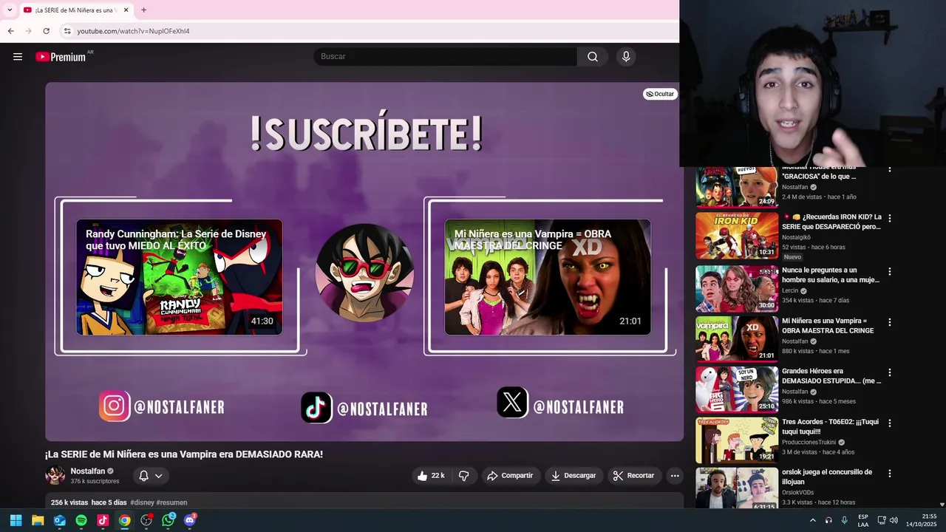Click the Chrome address bar URL
Viewport: 946px width, 532px height.
[x=133, y=31]
